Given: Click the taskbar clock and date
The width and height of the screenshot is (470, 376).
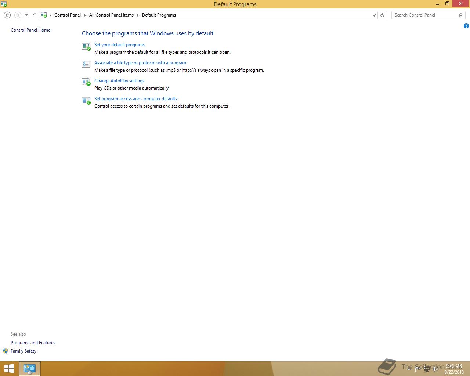Looking at the screenshot, I should coord(454,369).
